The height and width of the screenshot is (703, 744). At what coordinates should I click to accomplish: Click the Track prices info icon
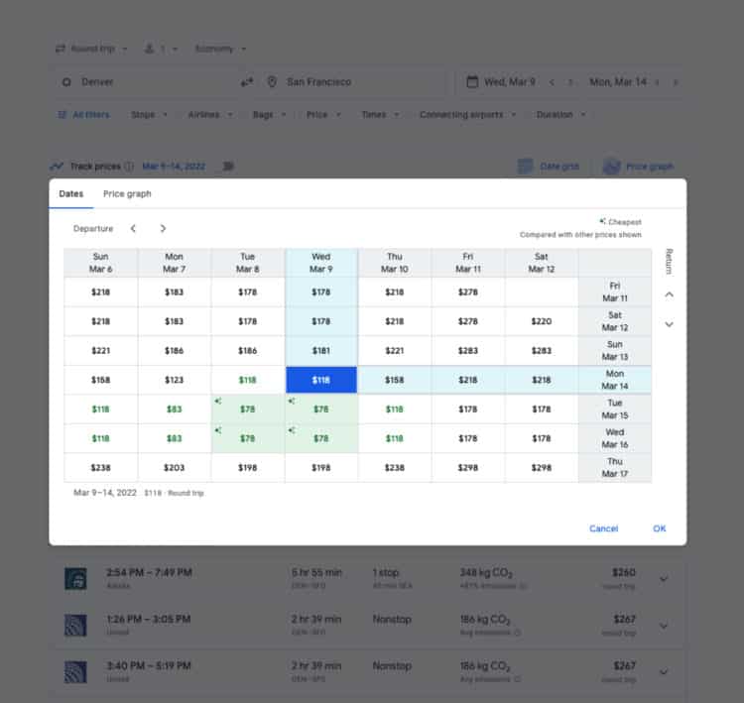pos(129,167)
